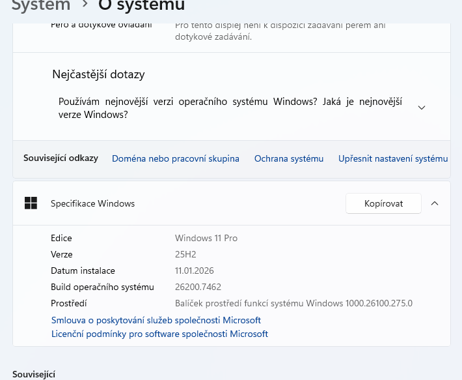Click the 'Build operačního systému' label
This screenshot has height=380, width=462.
pos(102,287)
